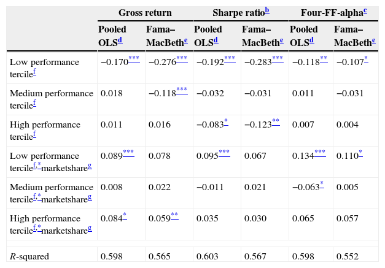
Task: Open footnote g on Medium performance tercile marketshare
Action: tap(90, 197)
